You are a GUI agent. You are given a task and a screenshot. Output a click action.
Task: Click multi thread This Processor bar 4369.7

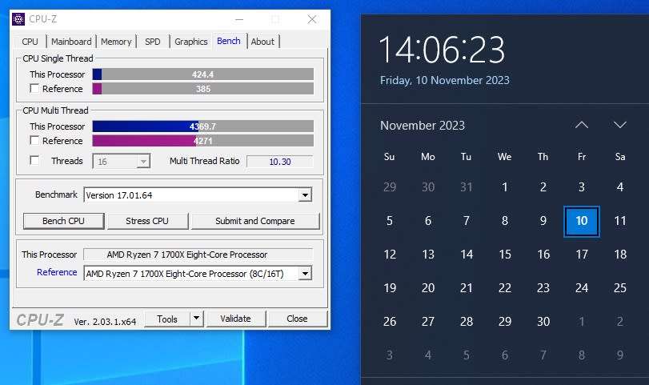point(202,126)
